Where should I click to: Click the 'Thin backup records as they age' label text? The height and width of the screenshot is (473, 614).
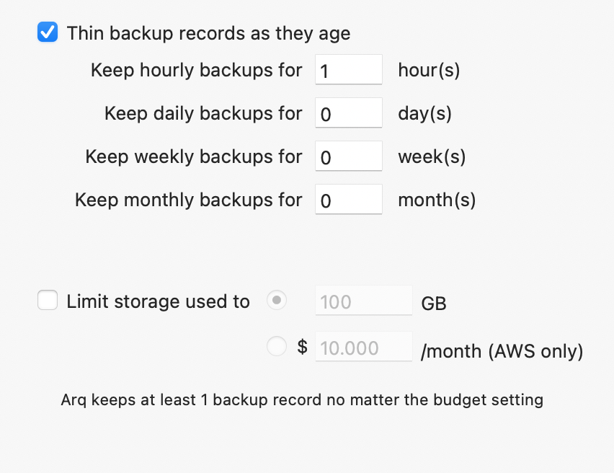click(208, 33)
